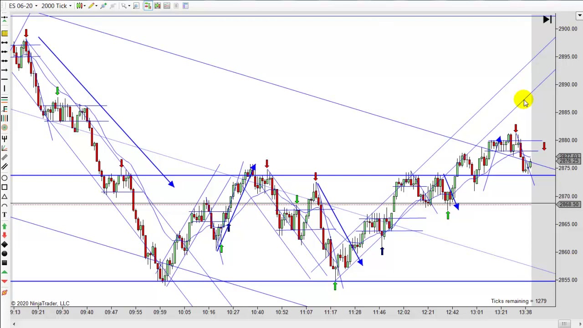Select the Fibonacci circle tool

(5, 127)
